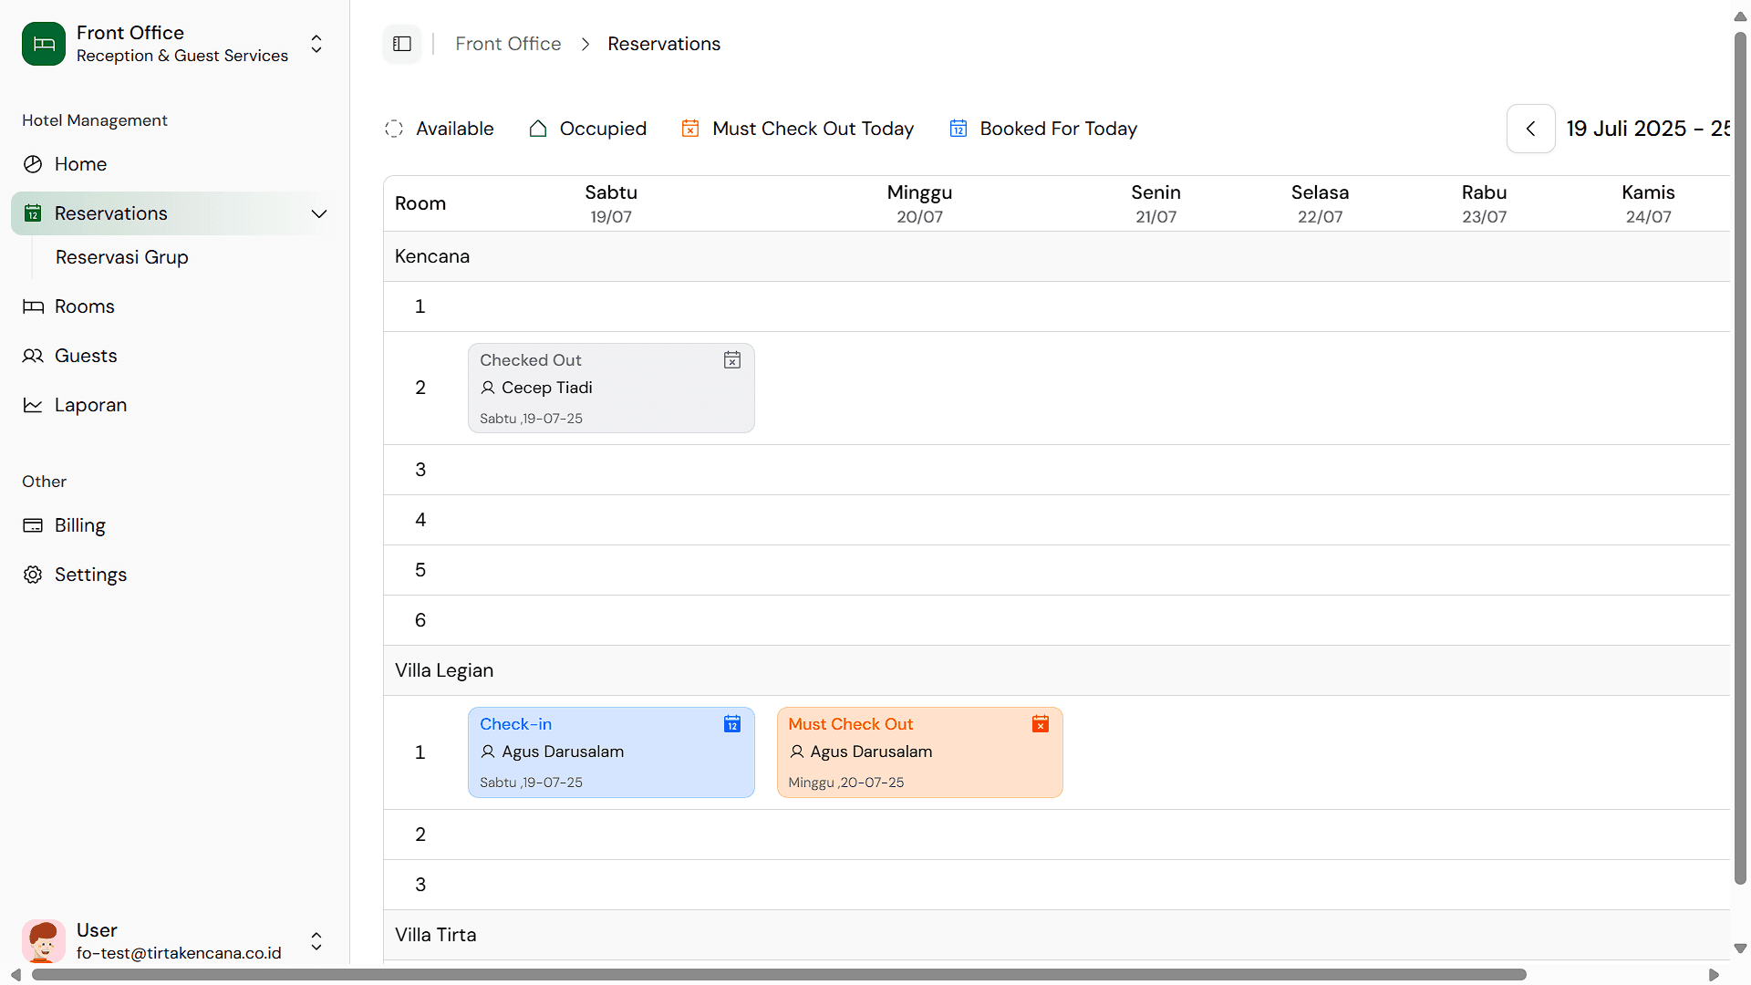
Task: Toggle the sidebar collapse icon
Action: (x=402, y=44)
